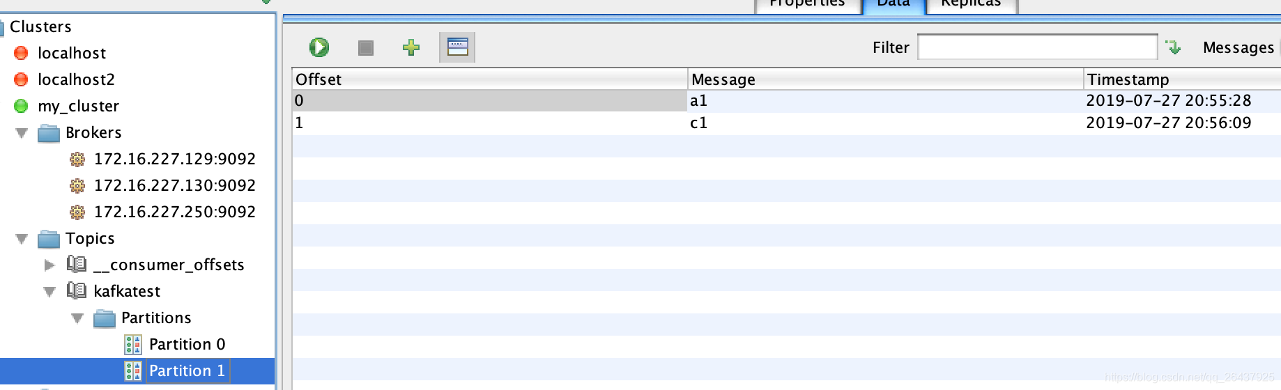Click the grey stop square icon
Image resolution: width=1281 pixels, height=390 pixels.
(366, 47)
